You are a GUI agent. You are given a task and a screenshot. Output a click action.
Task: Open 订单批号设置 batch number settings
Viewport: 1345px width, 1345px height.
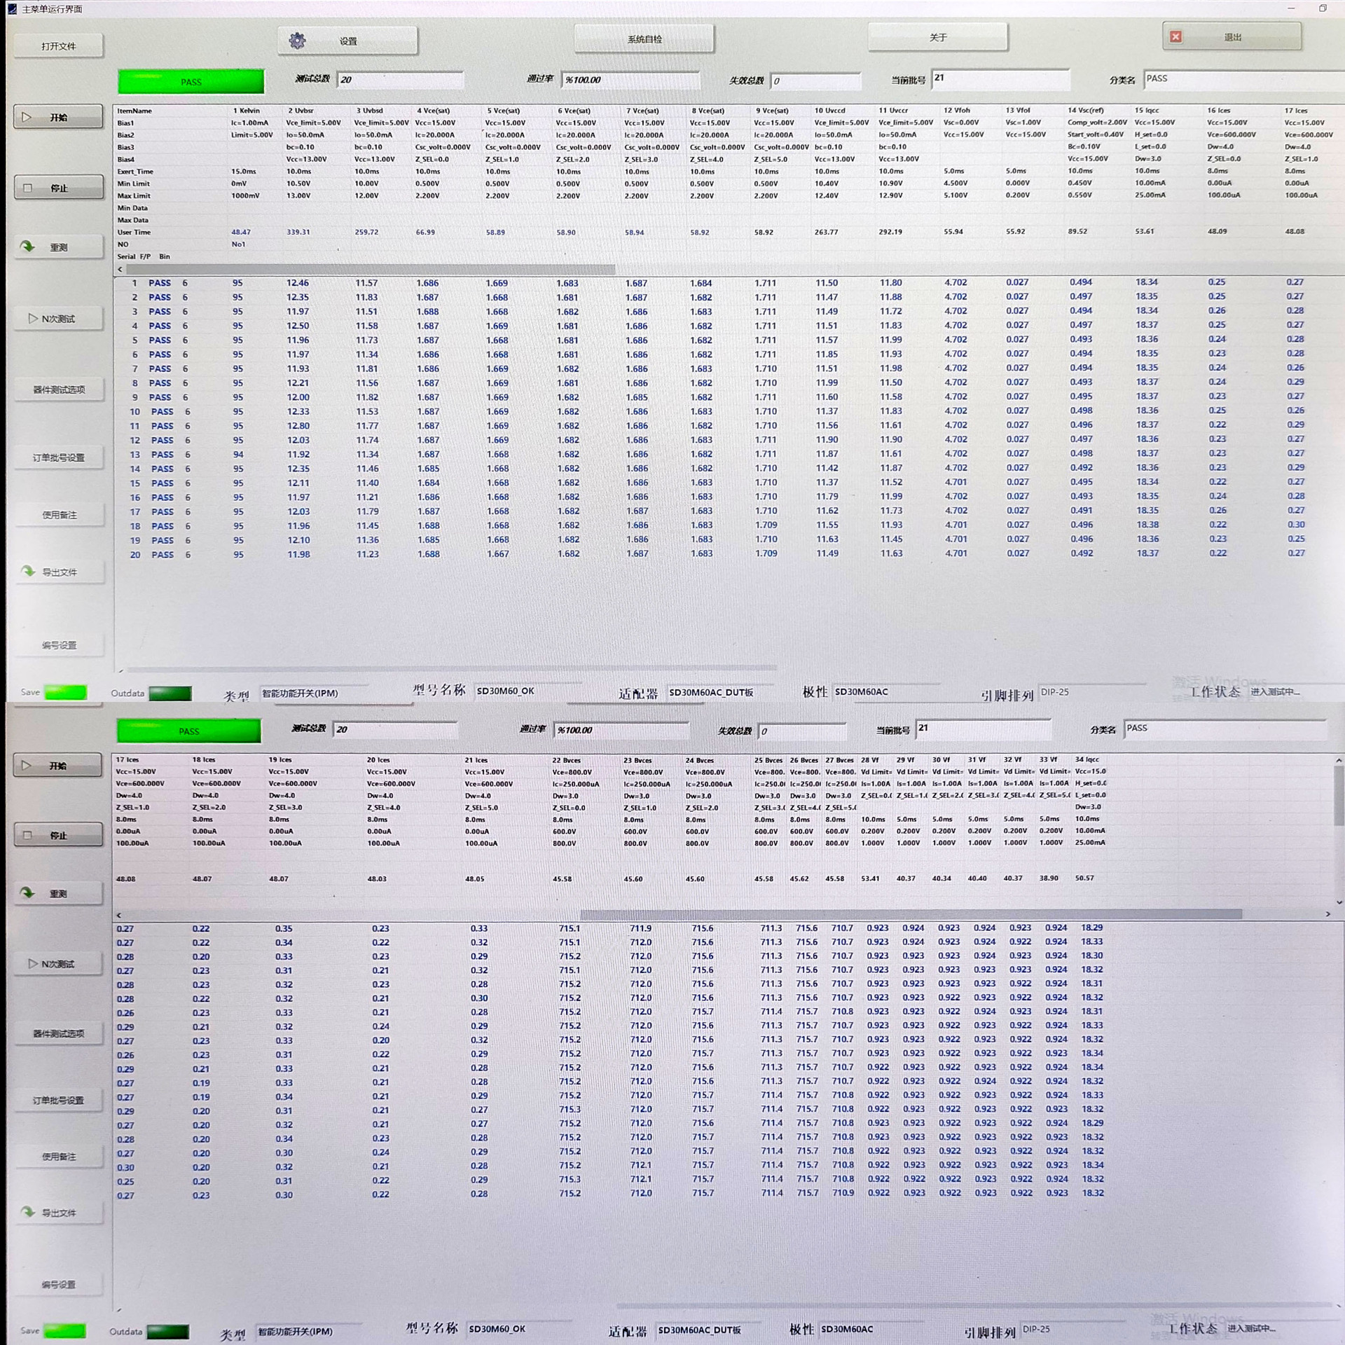(x=58, y=457)
